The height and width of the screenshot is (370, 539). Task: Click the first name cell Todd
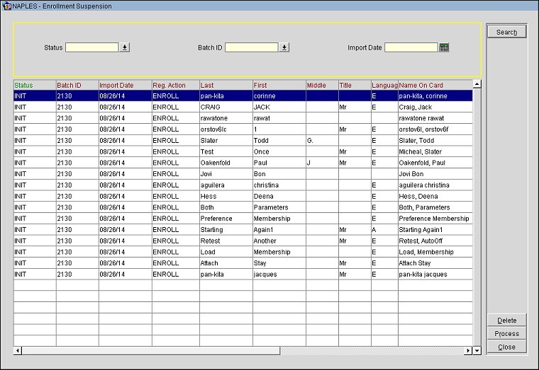(279, 141)
